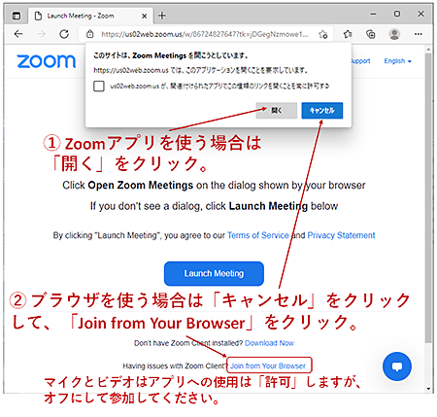Go back using the browser back arrow
437x417 pixels.
click(18, 34)
